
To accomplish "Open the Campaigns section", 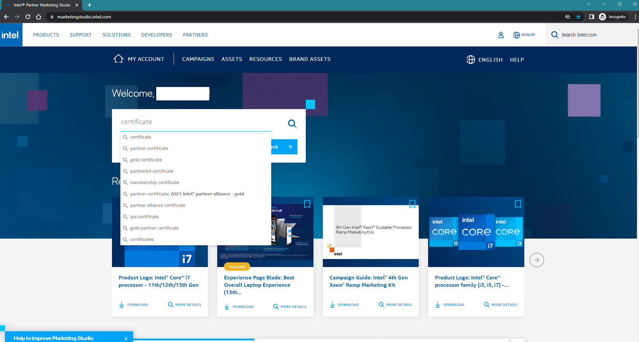I will pos(198,59).
